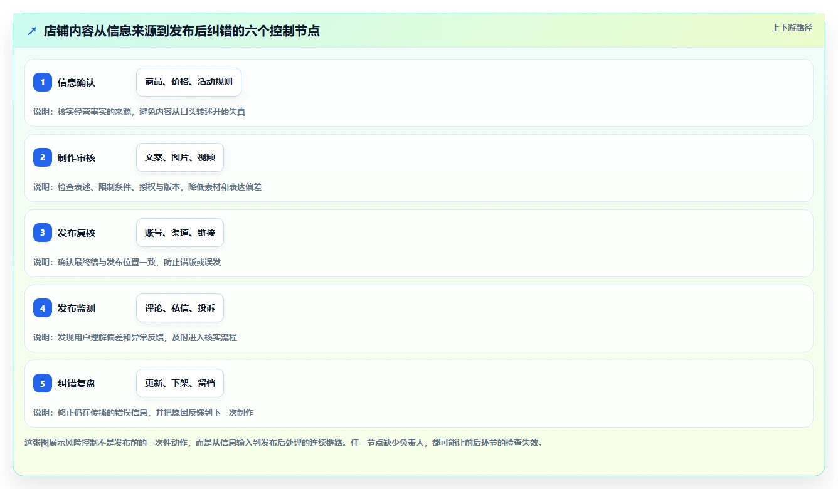Click the number 3 step badge
Viewport: 838px width, 489px height.
pyautogui.click(x=43, y=233)
